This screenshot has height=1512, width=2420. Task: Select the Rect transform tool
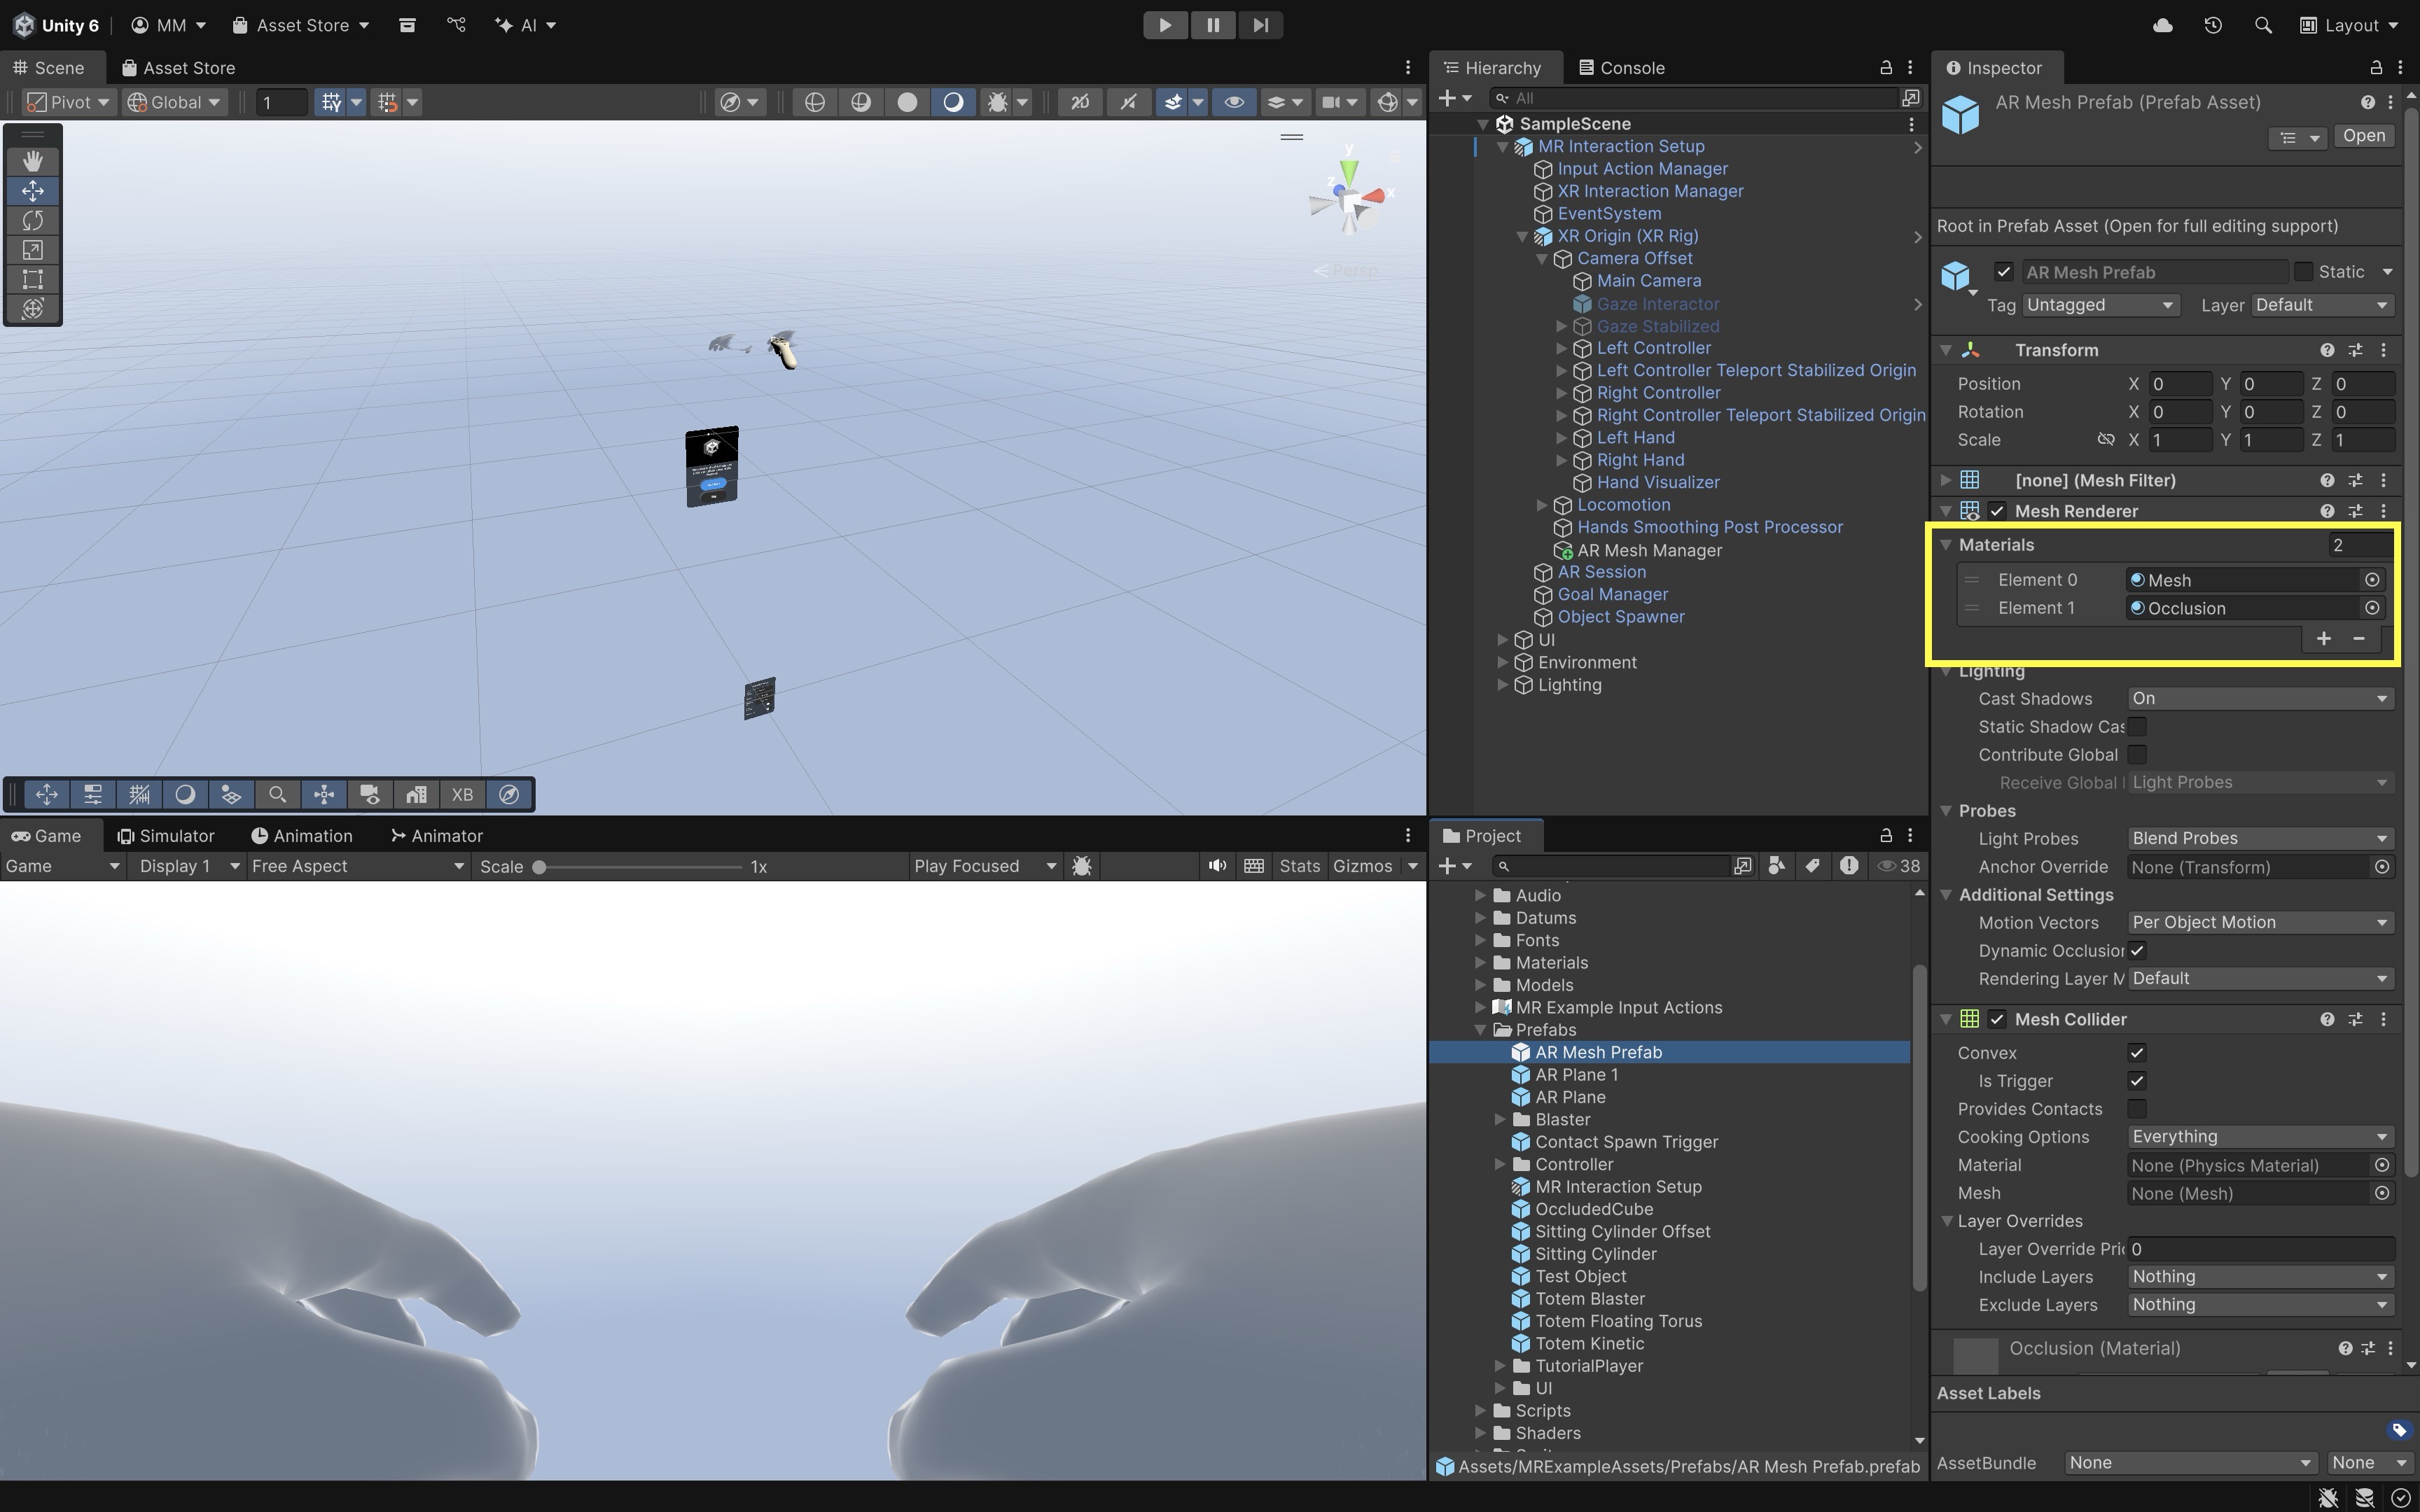click(x=32, y=279)
